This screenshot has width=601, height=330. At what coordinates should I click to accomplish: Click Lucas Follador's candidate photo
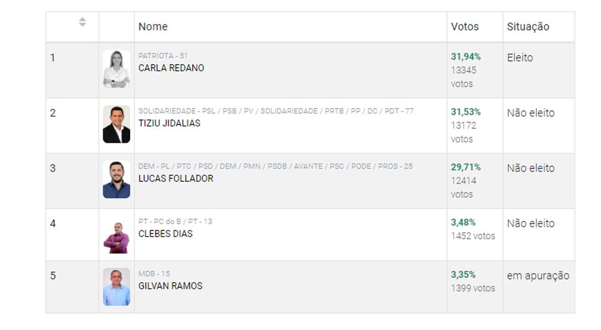coord(116,180)
